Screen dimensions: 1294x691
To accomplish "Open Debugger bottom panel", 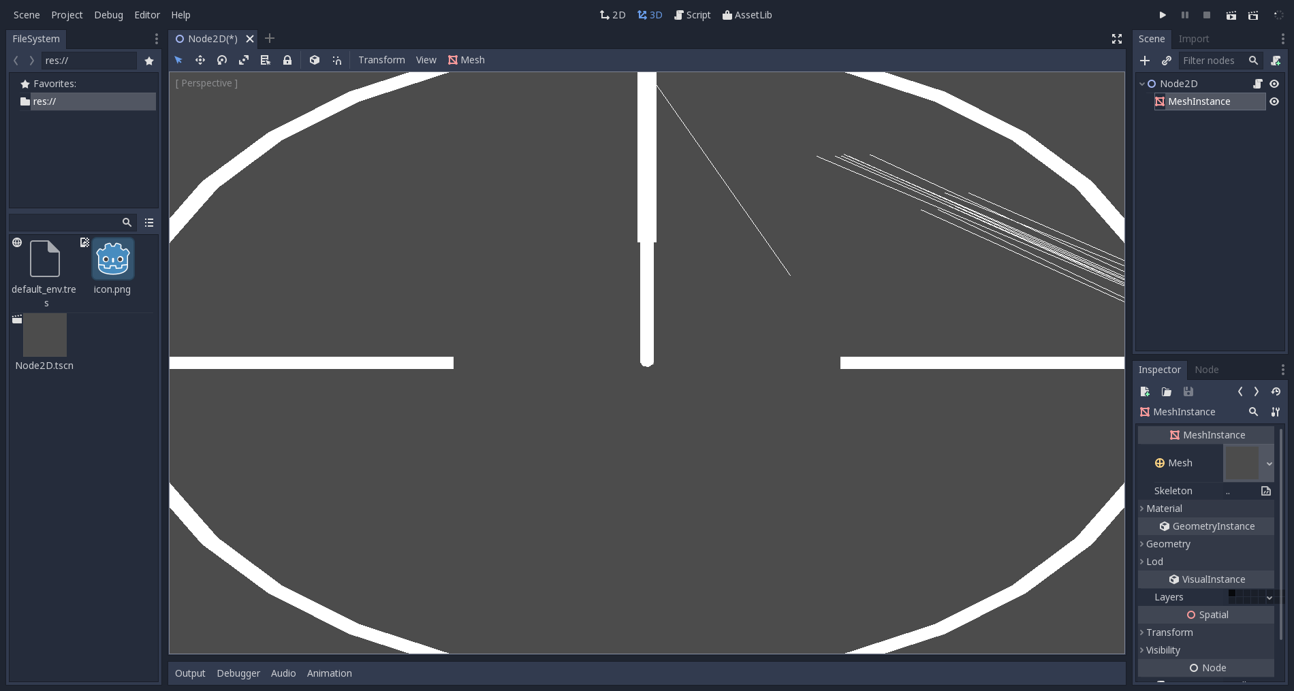I will click(x=238, y=673).
